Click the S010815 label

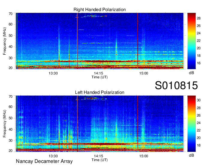176,85
